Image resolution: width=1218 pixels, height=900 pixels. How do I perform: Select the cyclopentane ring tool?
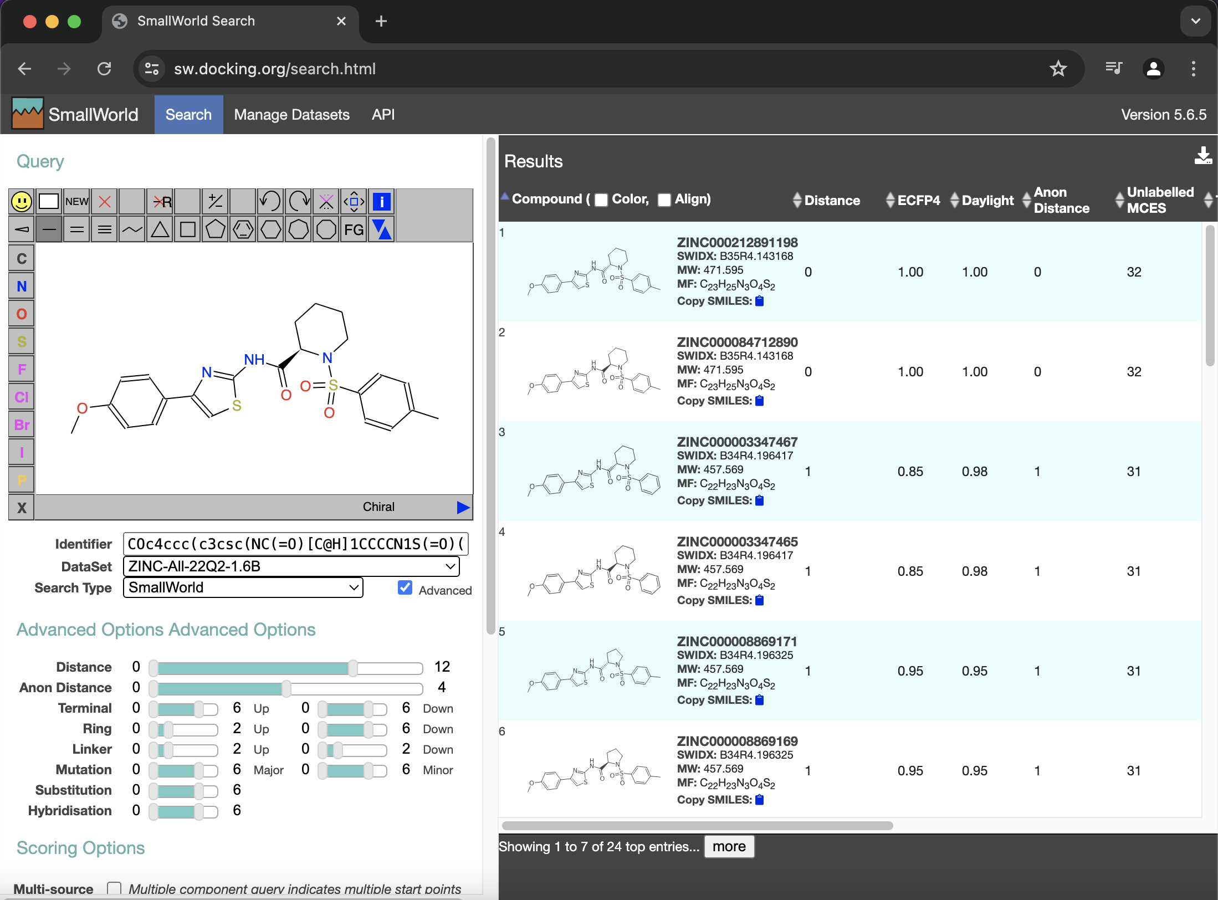pyautogui.click(x=216, y=229)
